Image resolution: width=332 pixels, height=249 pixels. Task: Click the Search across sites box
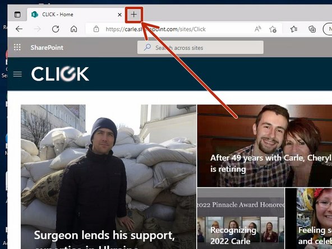click(x=200, y=48)
